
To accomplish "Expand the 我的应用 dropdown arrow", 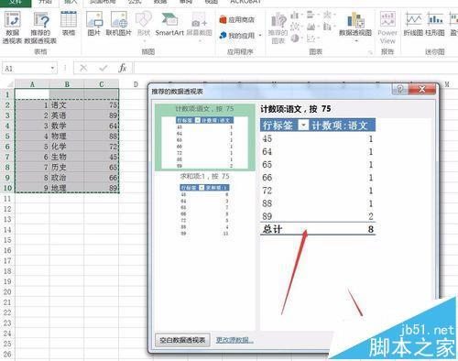I will click(260, 36).
